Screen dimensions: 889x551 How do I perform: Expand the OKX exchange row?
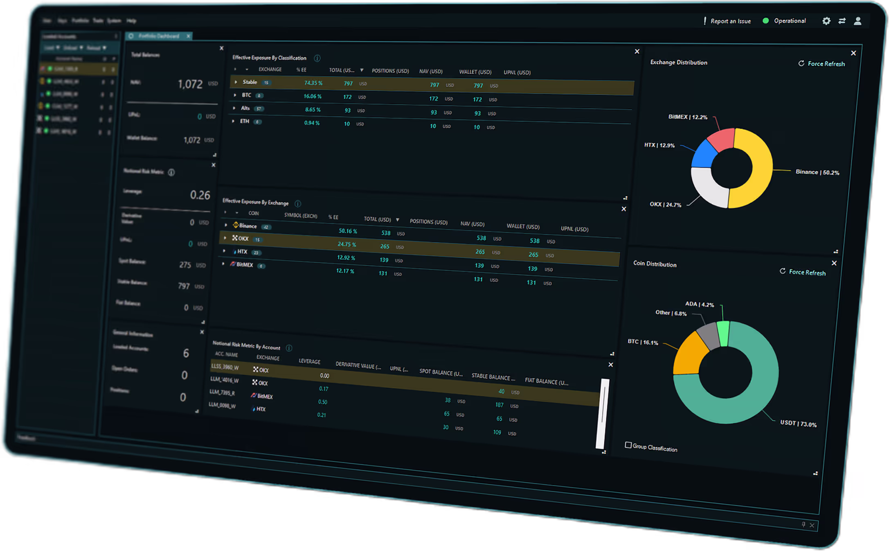pos(225,237)
